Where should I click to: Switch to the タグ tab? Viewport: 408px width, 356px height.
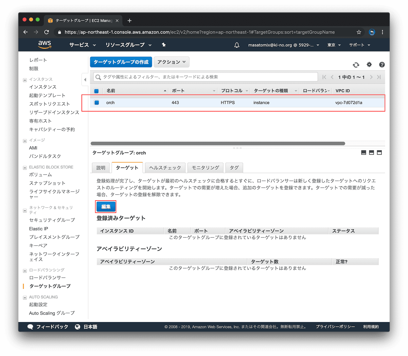point(234,168)
